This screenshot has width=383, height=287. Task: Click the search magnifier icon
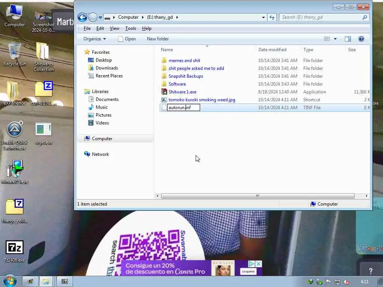[365, 17]
